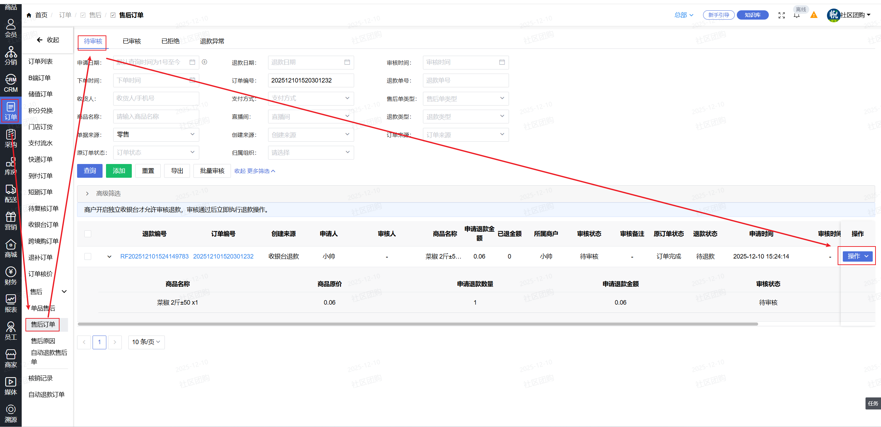This screenshot has height=427, width=881.
Task: Open the 报表 reports sidebar icon
Action: pyautogui.click(x=11, y=303)
